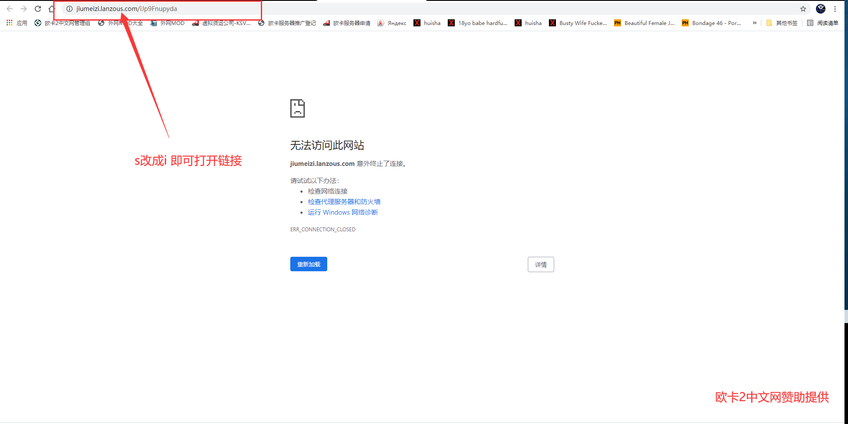Go forward with the forward arrow
The width and height of the screenshot is (848, 424).
click(x=24, y=9)
